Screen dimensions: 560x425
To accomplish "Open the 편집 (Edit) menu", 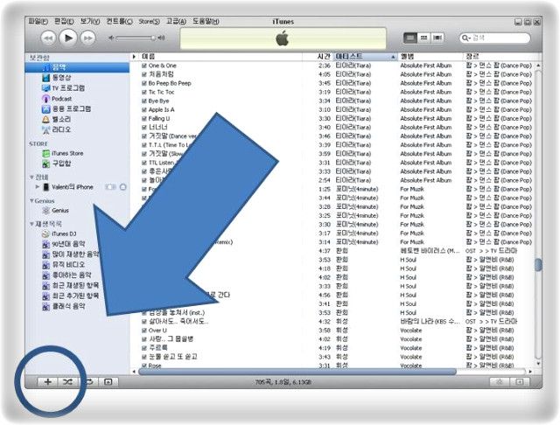I will point(64,21).
